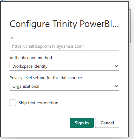This screenshot has height=139, width=134.
Task: Open the Privacy level setting dropdown
Action: tap(64, 86)
